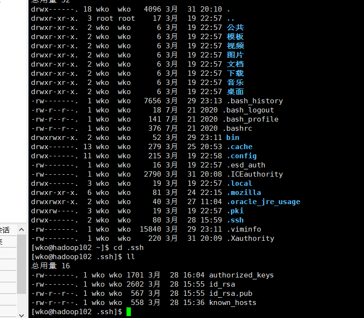Image resolution: width=364 pixels, height=318 pixels.
Task: Click the scroll up arrow in left panel
Action: pos(22,230)
